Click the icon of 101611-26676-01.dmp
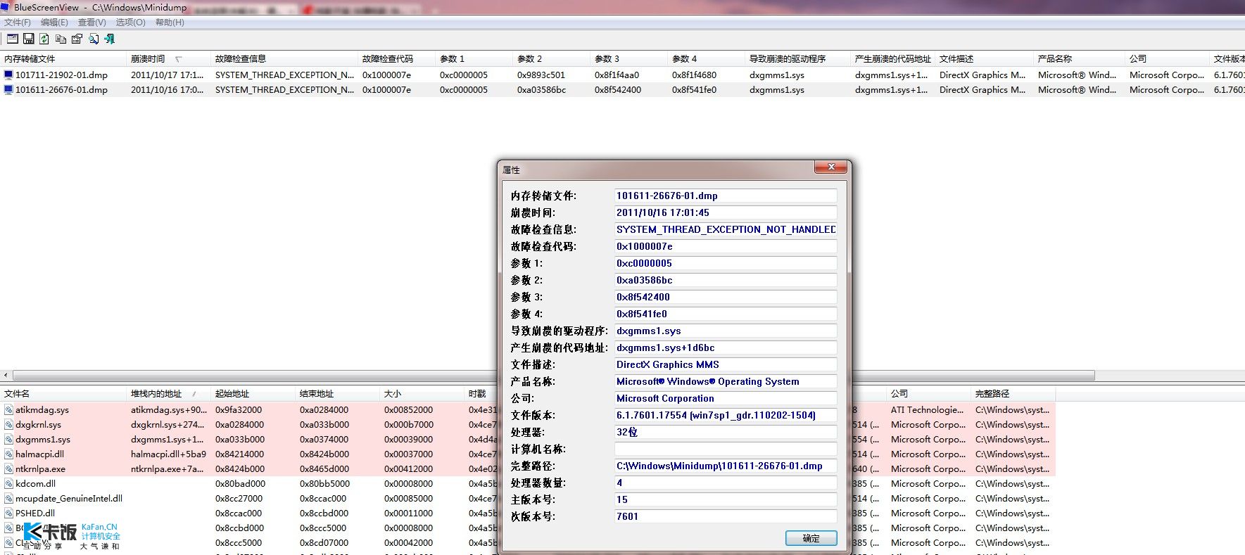Viewport: 1245px width, 555px height. (x=8, y=89)
